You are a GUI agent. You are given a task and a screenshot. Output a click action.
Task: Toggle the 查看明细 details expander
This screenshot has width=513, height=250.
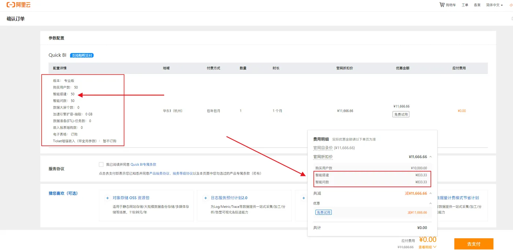427,247
